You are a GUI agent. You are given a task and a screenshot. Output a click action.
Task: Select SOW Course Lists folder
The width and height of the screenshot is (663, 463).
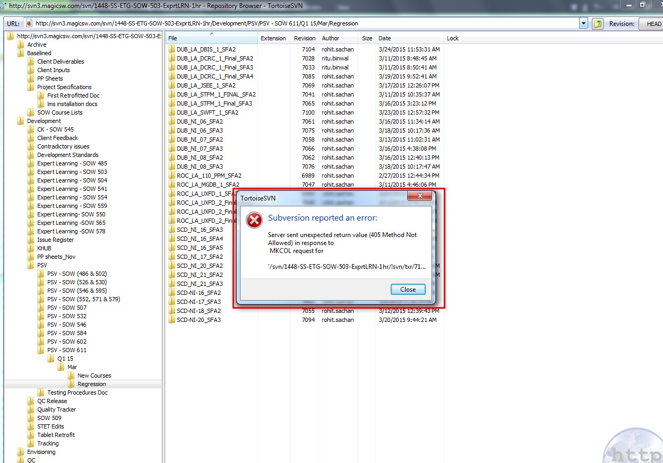(59, 112)
